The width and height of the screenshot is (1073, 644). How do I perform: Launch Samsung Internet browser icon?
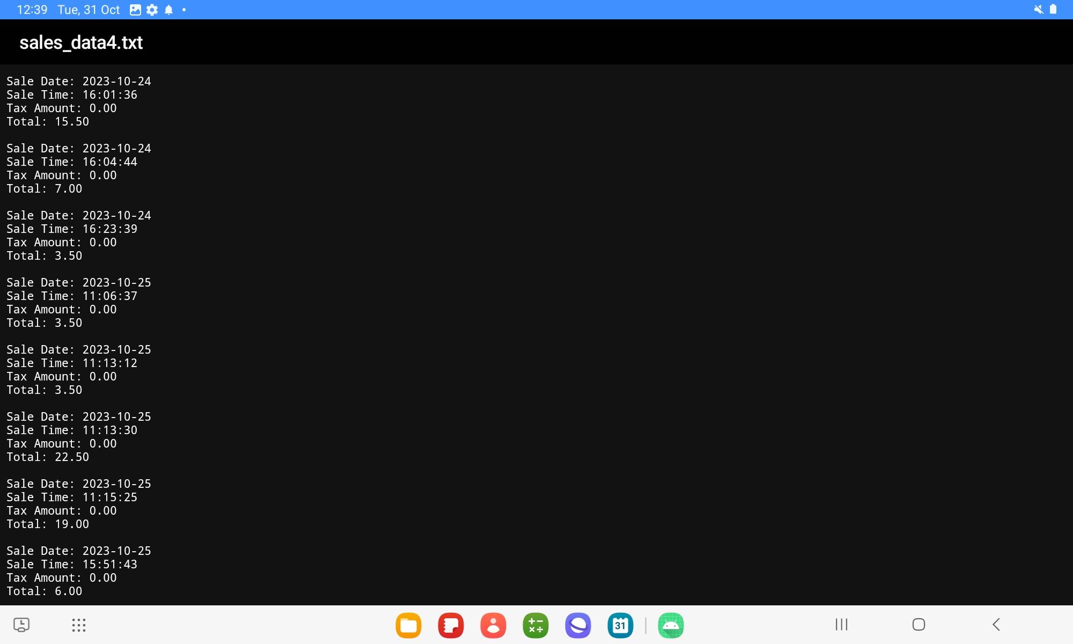[x=578, y=625]
